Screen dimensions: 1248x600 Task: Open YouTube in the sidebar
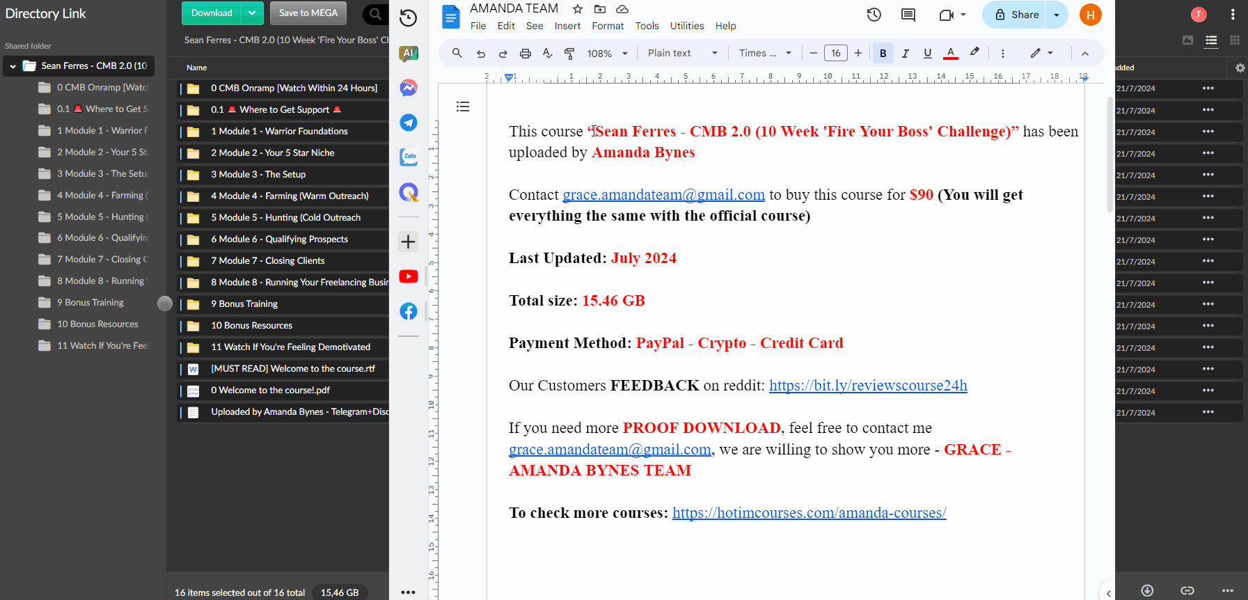pos(409,276)
